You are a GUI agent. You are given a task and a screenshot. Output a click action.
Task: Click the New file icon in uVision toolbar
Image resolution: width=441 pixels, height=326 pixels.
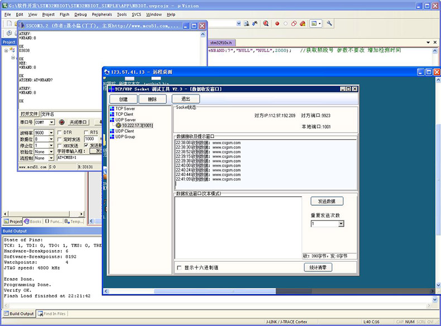click(9, 23)
